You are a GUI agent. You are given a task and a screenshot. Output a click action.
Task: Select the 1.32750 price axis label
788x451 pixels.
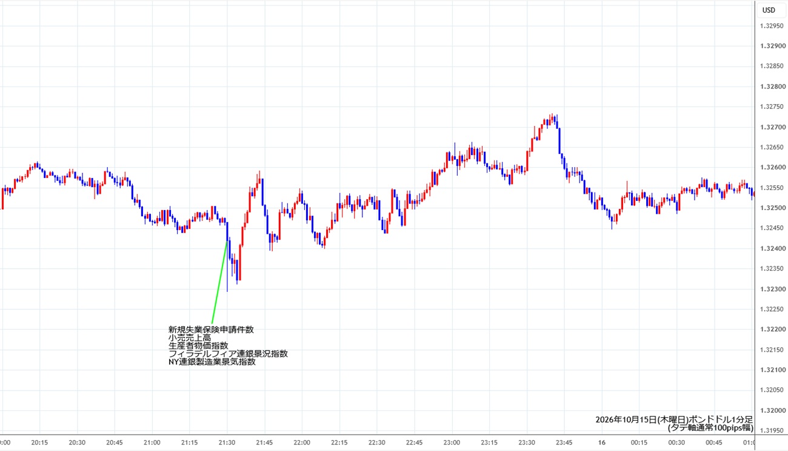tap(770, 107)
